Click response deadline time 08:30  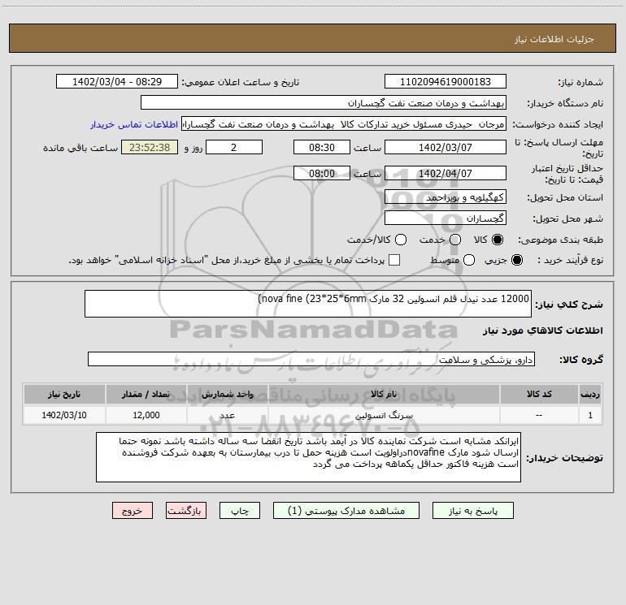[x=322, y=147]
